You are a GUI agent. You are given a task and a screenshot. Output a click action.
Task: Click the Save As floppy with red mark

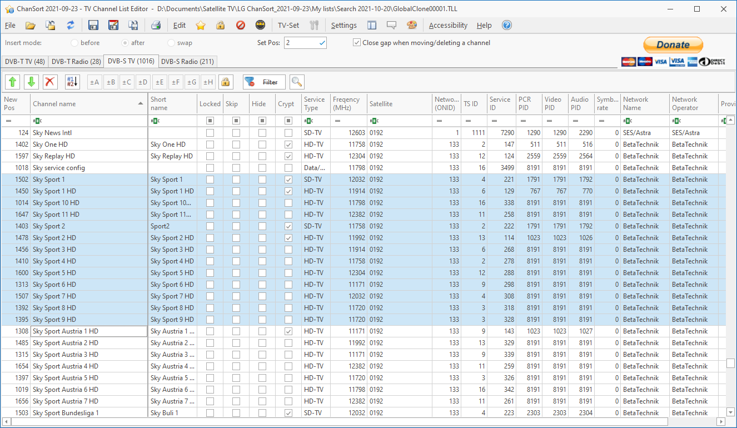click(113, 25)
